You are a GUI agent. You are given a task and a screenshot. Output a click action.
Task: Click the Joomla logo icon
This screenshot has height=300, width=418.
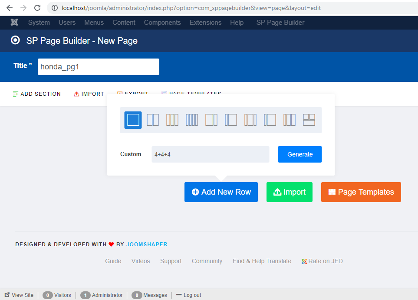coord(15,23)
